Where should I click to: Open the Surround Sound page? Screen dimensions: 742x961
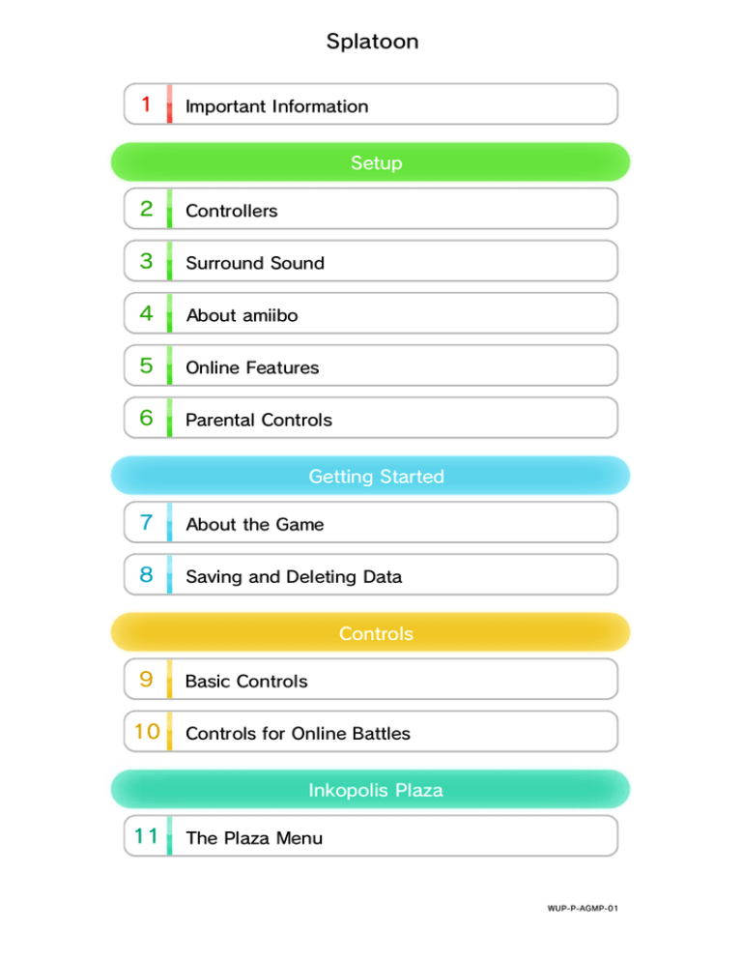coord(371,261)
